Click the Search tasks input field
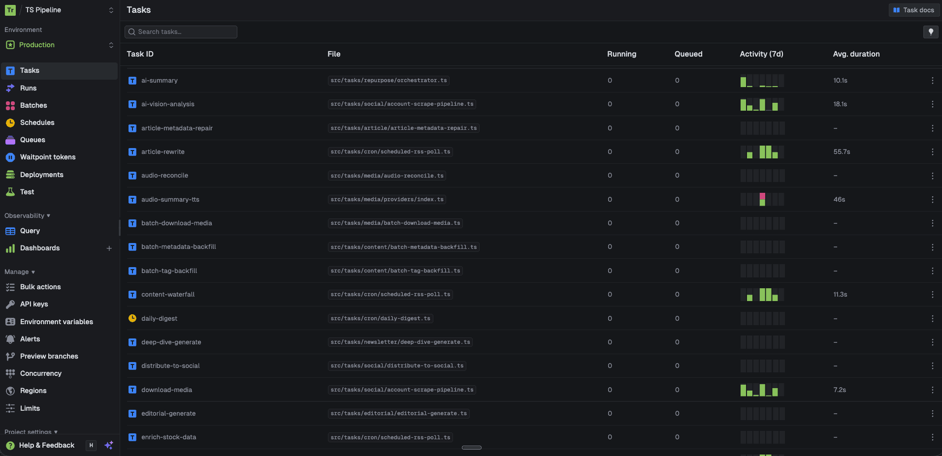The height and width of the screenshot is (456, 942). [181, 31]
